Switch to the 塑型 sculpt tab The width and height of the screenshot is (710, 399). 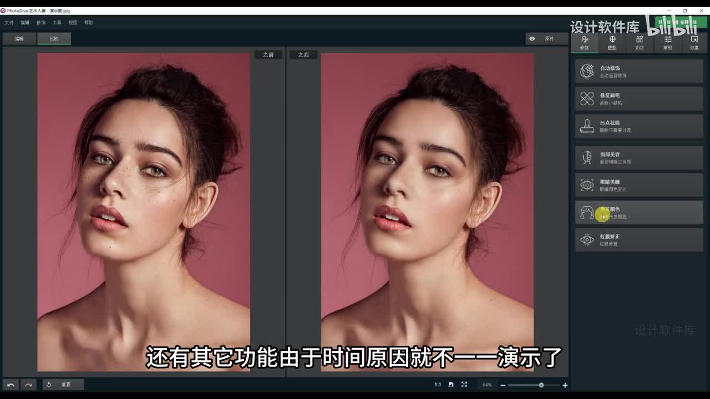(612, 43)
